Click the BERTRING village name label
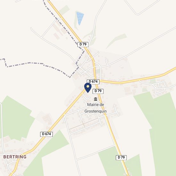This screenshot has width=176, height=176. point(15,157)
